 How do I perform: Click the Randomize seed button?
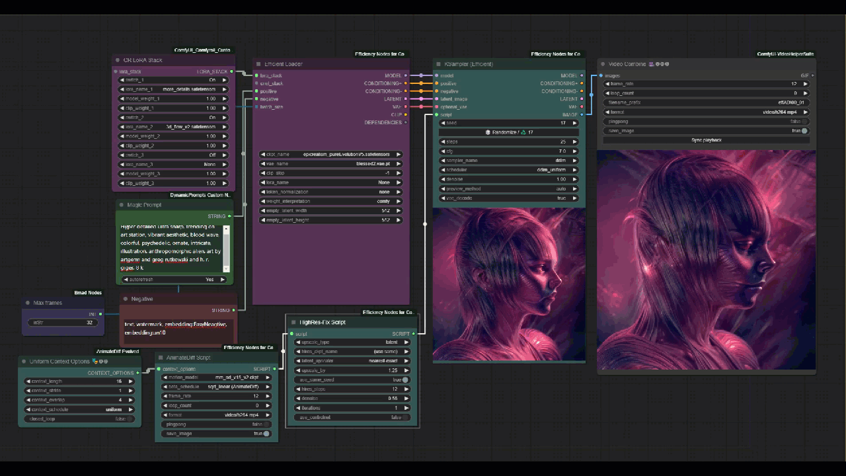[509, 132]
